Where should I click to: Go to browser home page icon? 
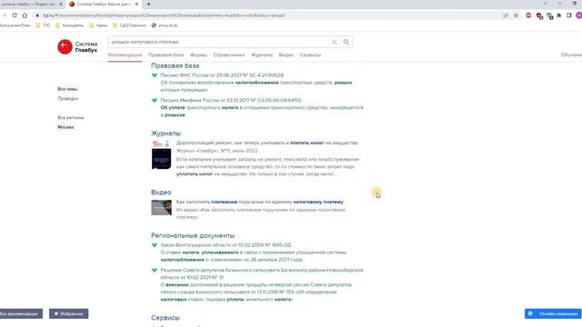coord(25,15)
